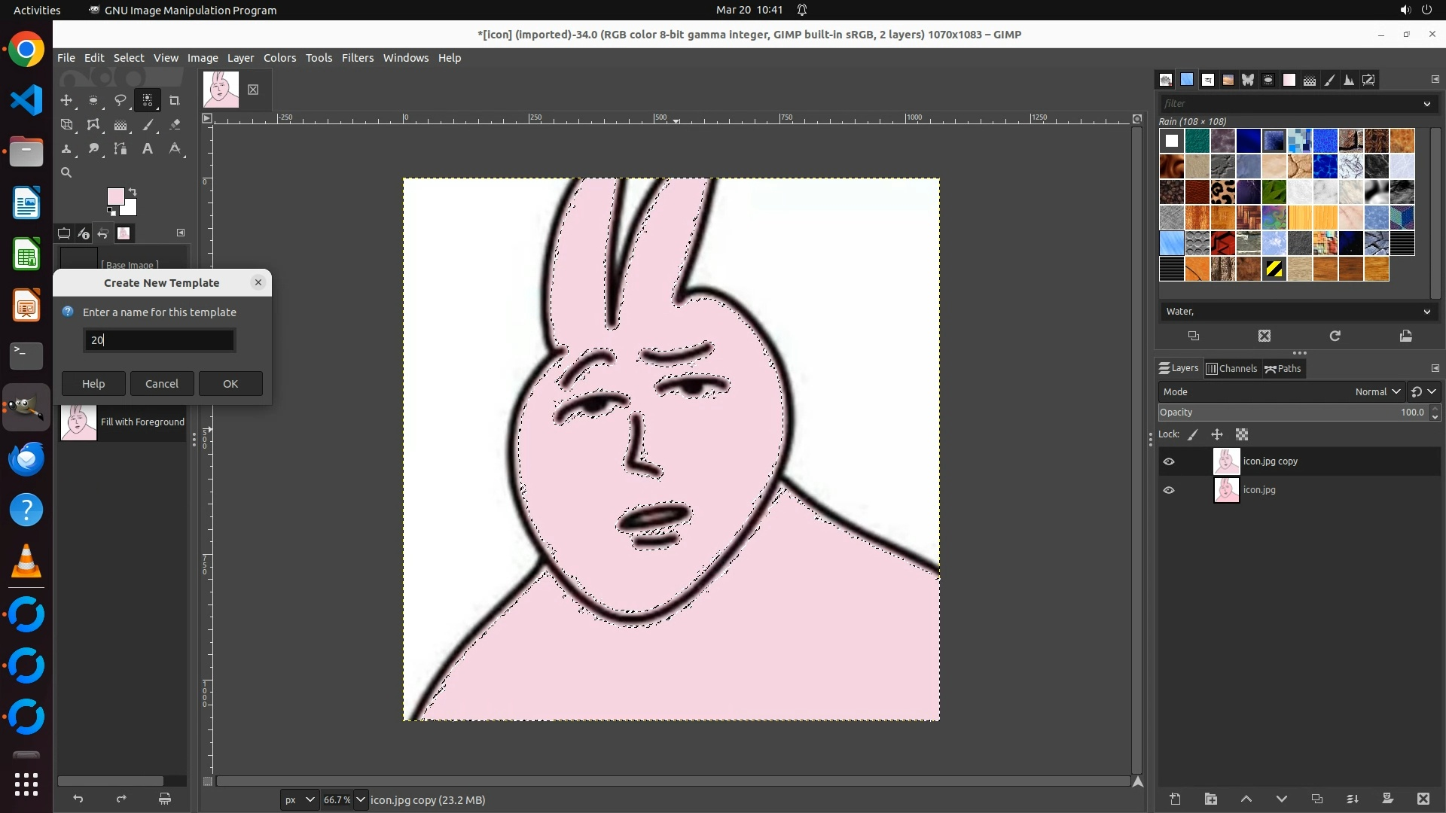Toggle visibility of the icon.jpg layer
Image resolution: width=1446 pixels, height=813 pixels.
1169,490
